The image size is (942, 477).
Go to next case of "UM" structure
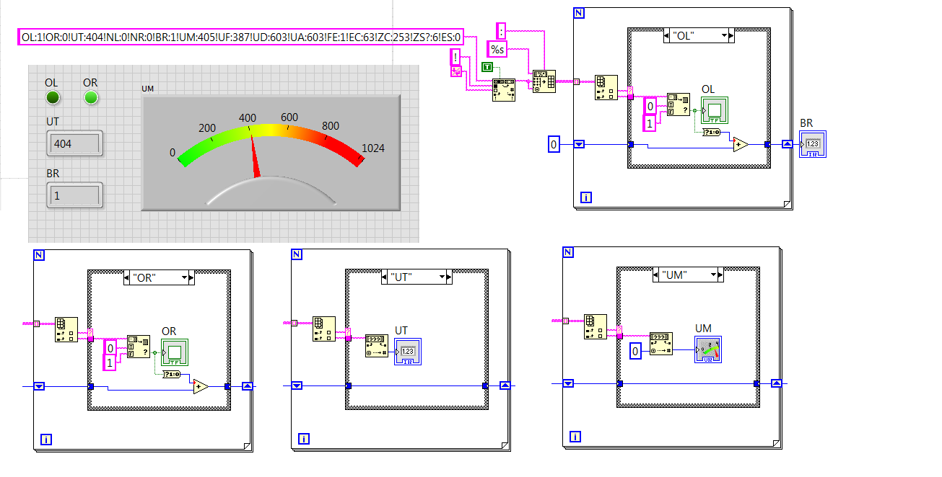click(720, 275)
